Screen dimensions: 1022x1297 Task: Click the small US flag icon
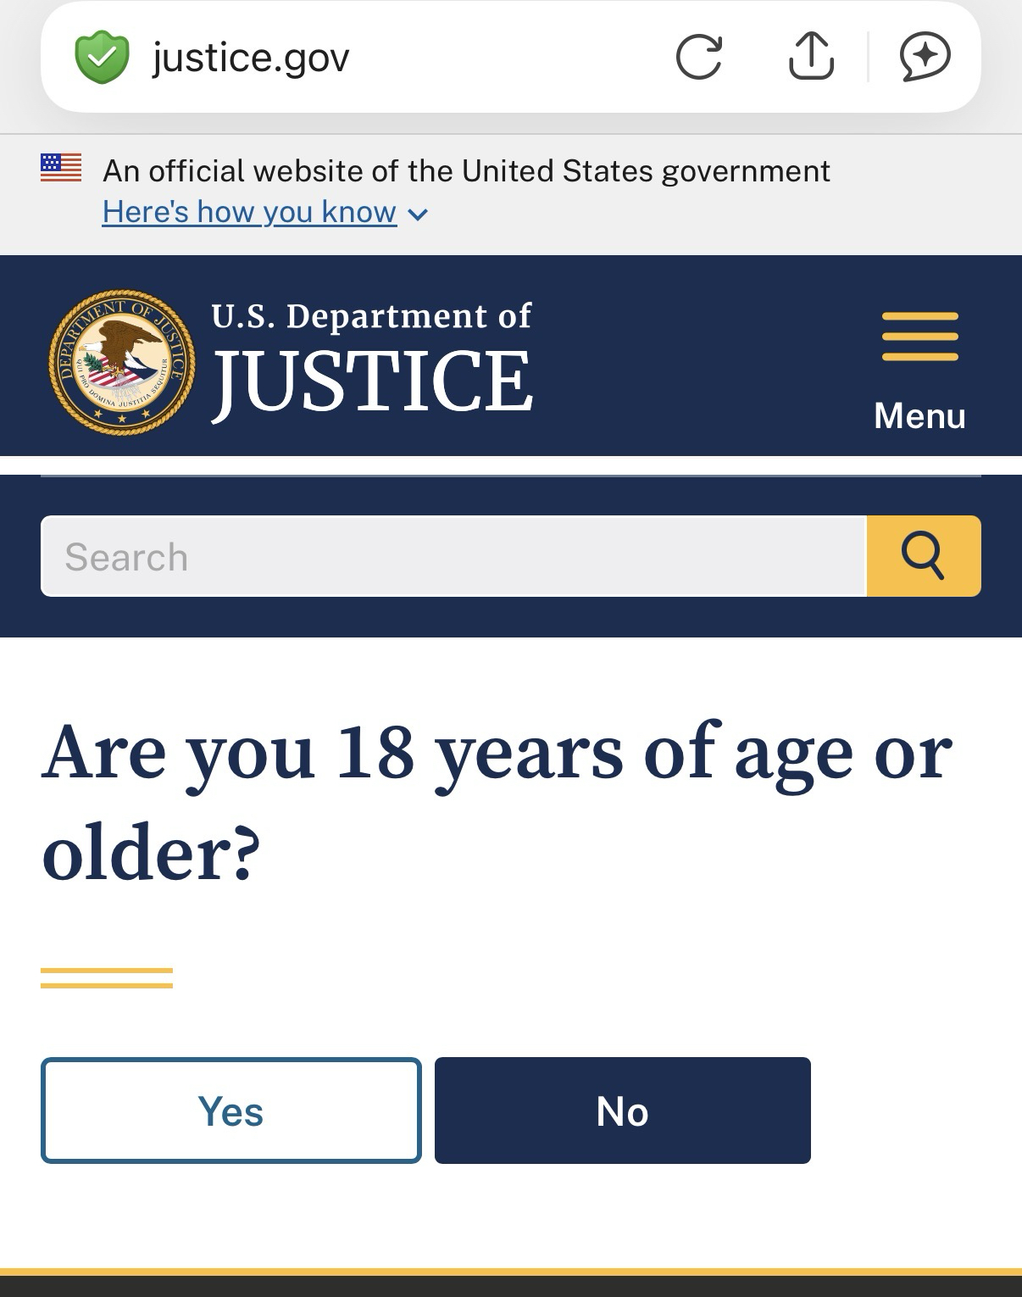61,167
